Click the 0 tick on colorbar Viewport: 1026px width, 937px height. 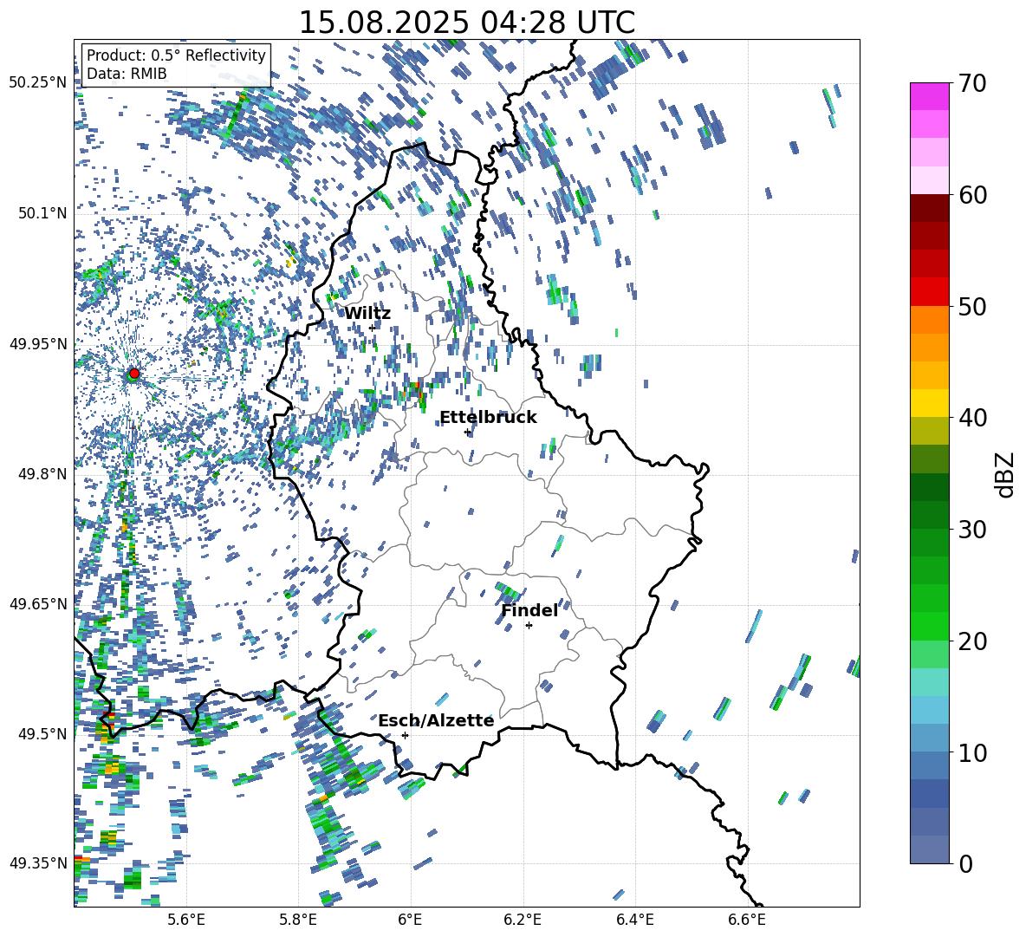coord(966,863)
